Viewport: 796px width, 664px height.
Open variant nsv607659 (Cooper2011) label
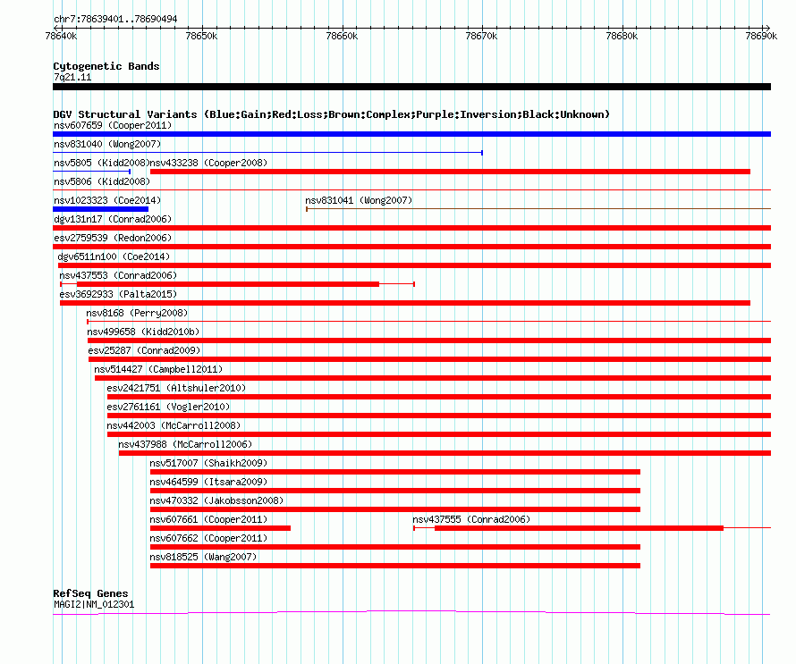pos(113,125)
